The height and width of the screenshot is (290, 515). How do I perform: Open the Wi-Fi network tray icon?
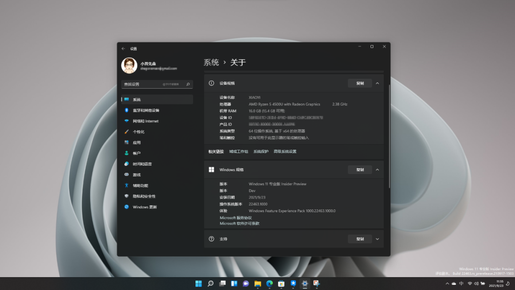coord(470,283)
